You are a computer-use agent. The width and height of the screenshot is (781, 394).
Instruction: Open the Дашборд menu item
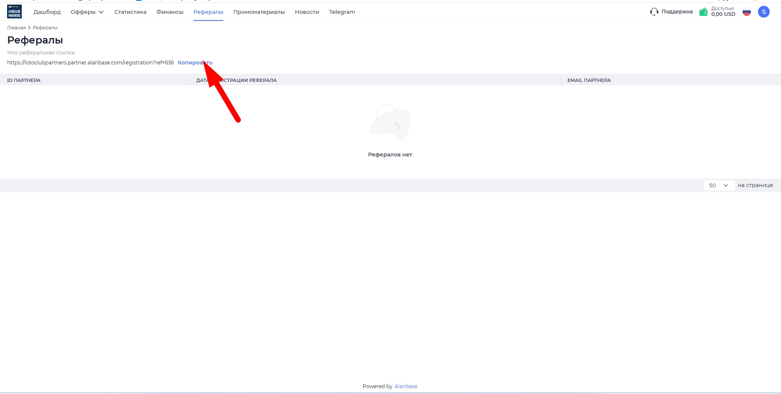(x=47, y=12)
